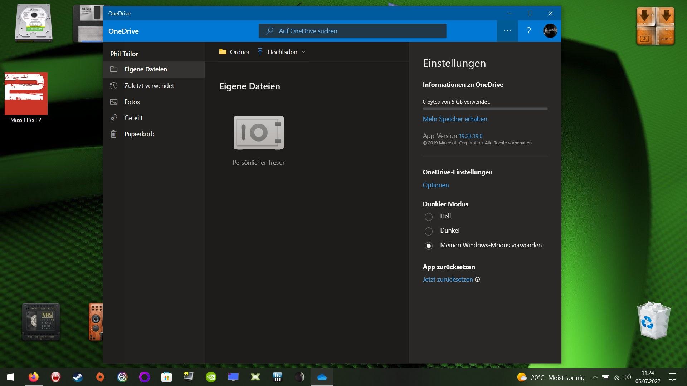Open Microsoft Store from the taskbar

click(166, 377)
